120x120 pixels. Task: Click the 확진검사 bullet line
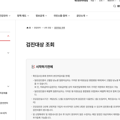coord(51,76)
